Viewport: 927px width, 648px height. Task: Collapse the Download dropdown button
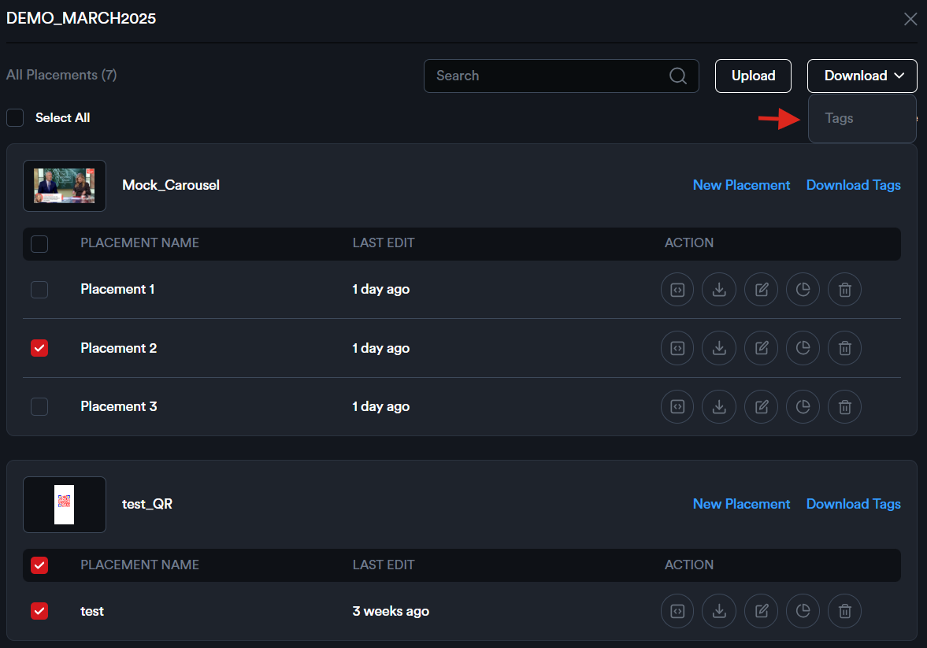pos(862,76)
